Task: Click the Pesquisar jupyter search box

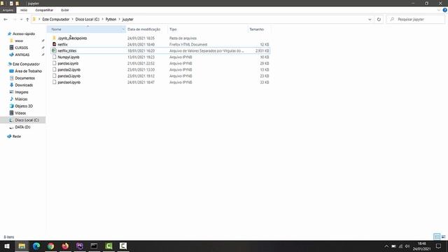Action: [x=415, y=20]
